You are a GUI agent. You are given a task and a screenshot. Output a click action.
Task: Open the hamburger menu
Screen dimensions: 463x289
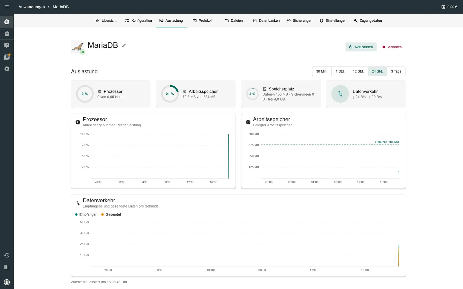pos(7,7)
